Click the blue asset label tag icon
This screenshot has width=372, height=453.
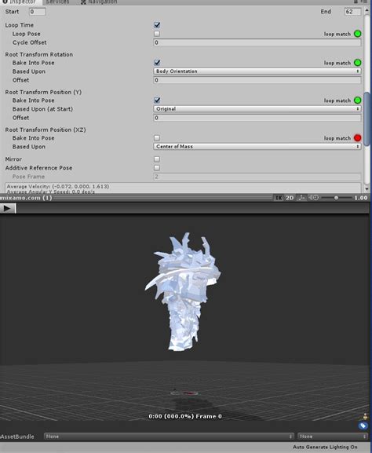[x=363, y=426]
